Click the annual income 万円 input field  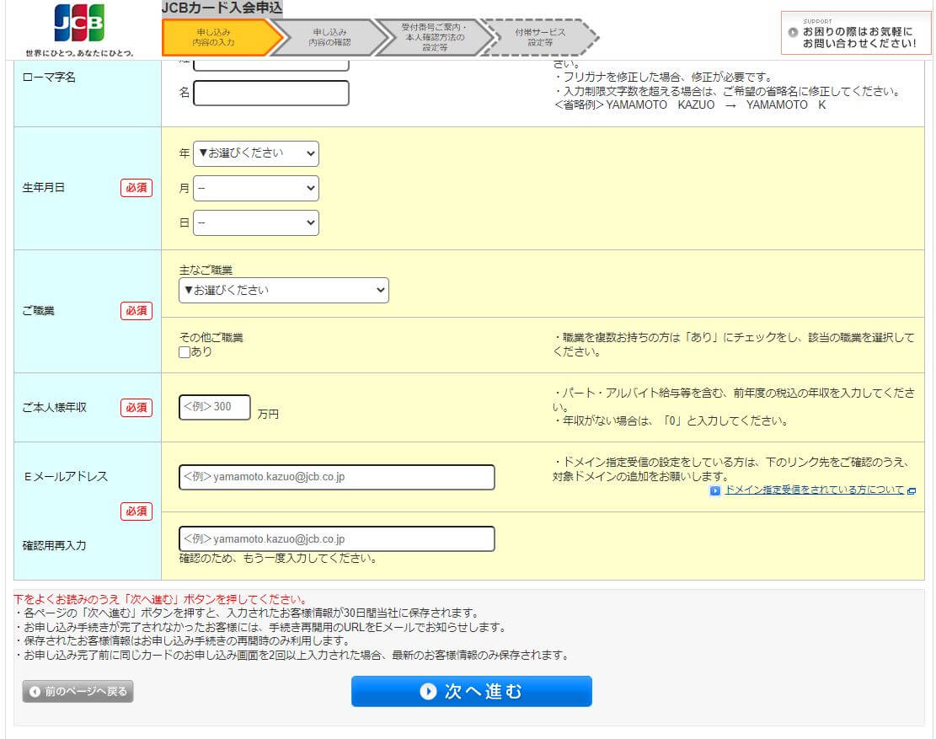(215, 407)
